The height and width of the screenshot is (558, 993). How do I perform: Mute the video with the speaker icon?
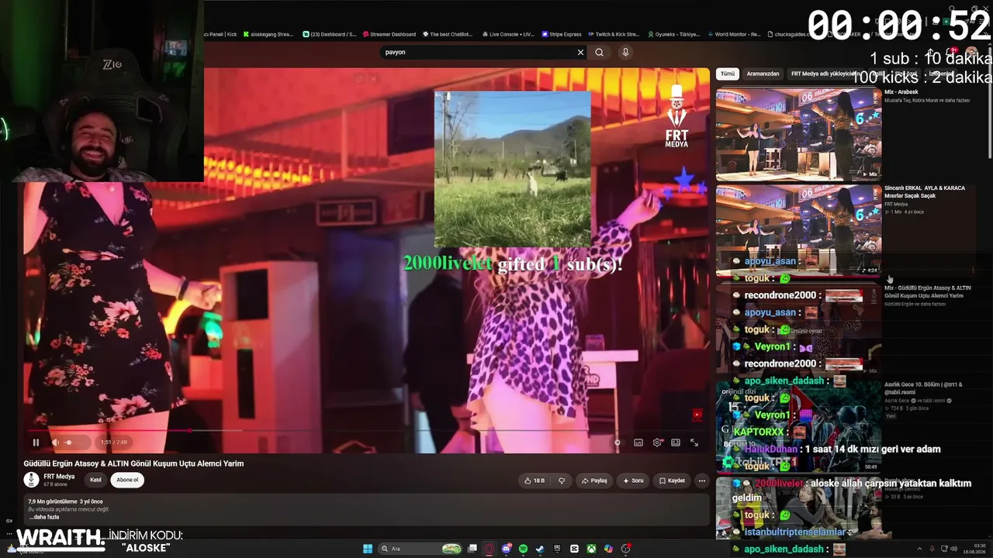tap(55, 443)
